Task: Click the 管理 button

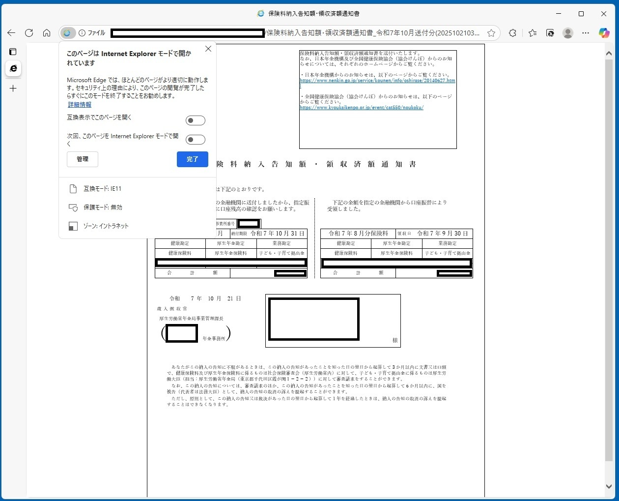Action: pos(83,159)
